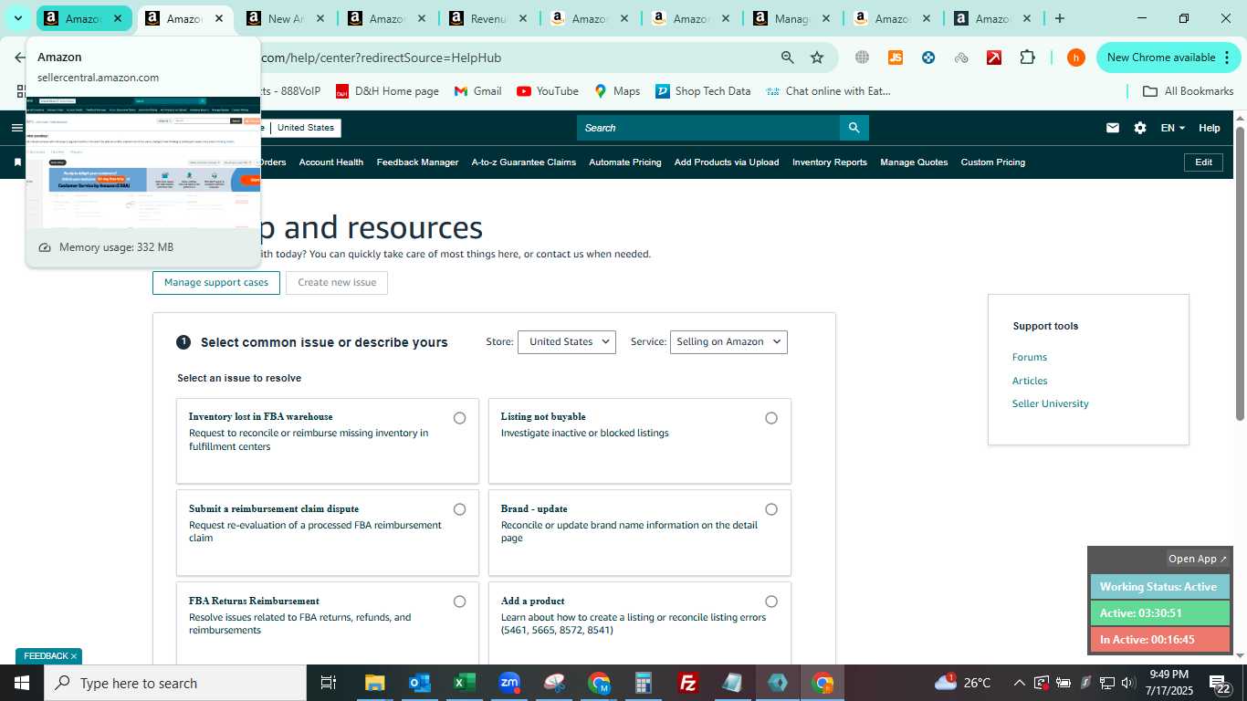
Task: Click the search magnifier button in Seller Central
Action: coord(854,128)
